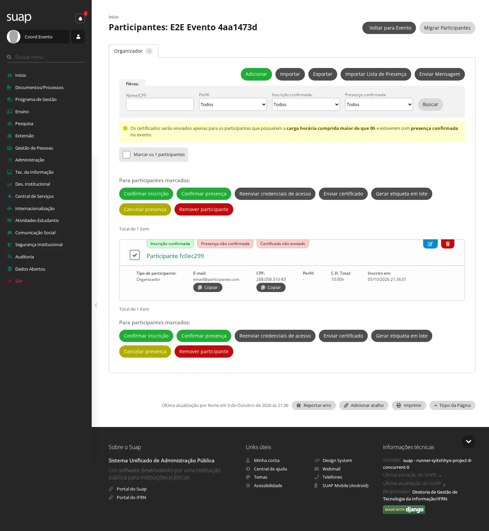Click Topo da Página button
This screenshot has width=489, height=531.
click(x=452, y=406)
